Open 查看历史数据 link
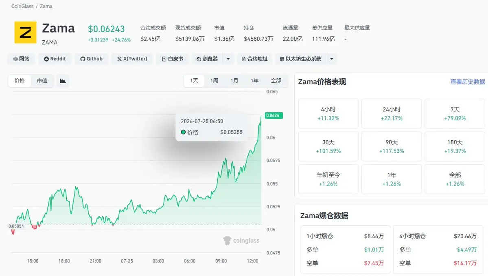The height and width of the screenshot is (276, 488). [x=468, y=82]
